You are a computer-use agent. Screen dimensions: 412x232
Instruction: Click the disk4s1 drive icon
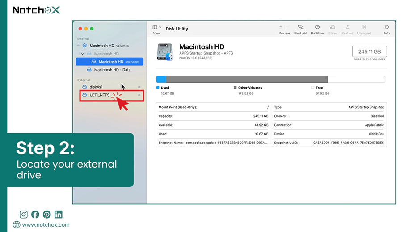coord(84,87)
